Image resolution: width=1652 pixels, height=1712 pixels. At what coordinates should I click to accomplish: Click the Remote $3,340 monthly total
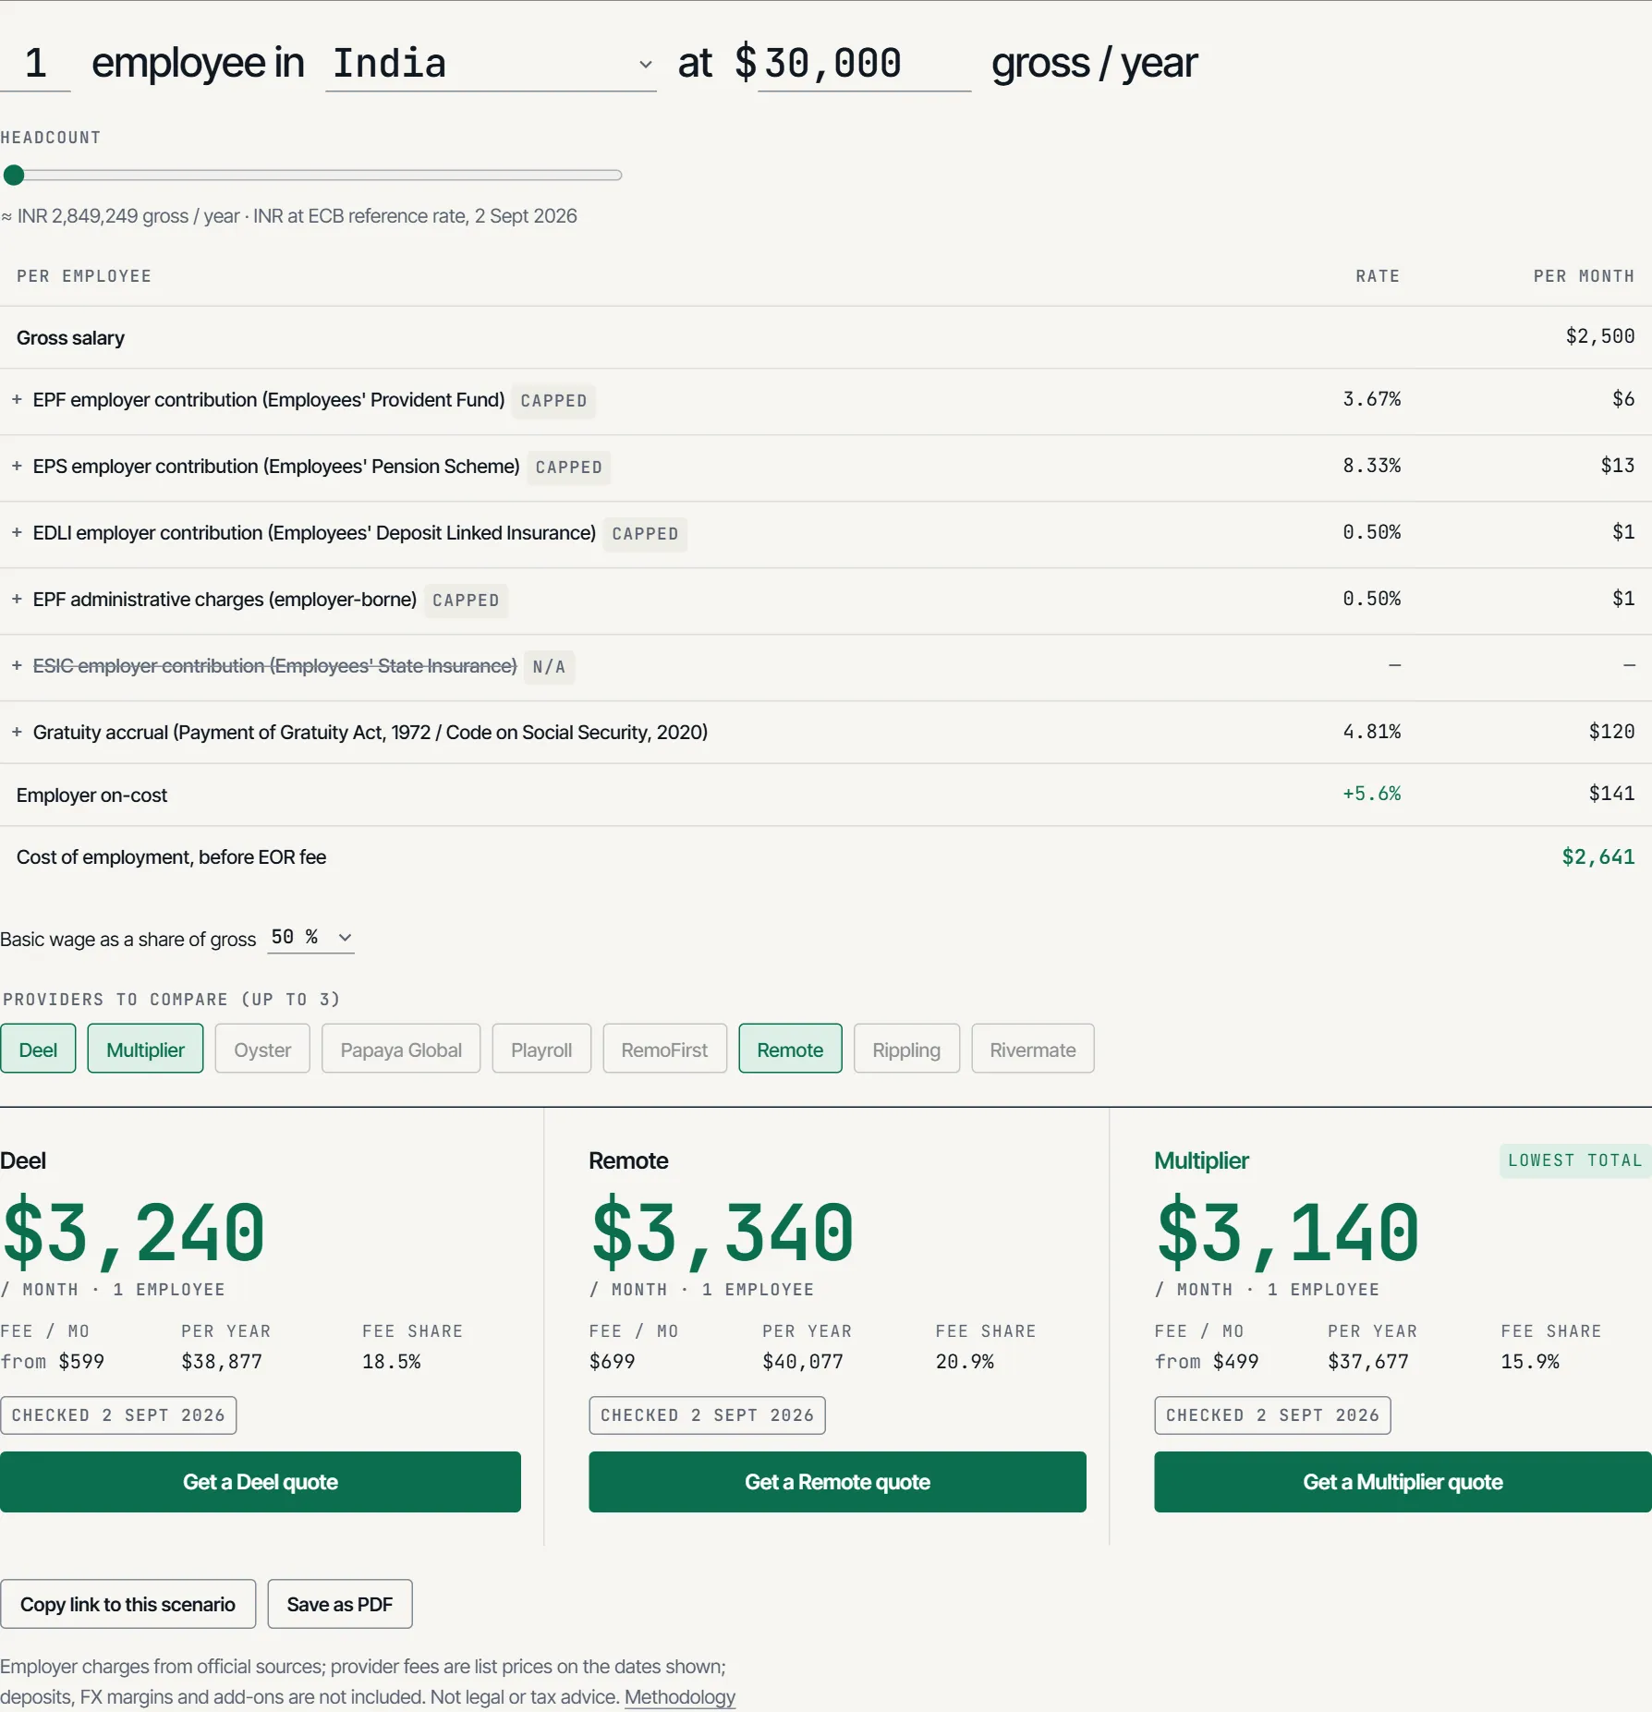pos(723,1232)
